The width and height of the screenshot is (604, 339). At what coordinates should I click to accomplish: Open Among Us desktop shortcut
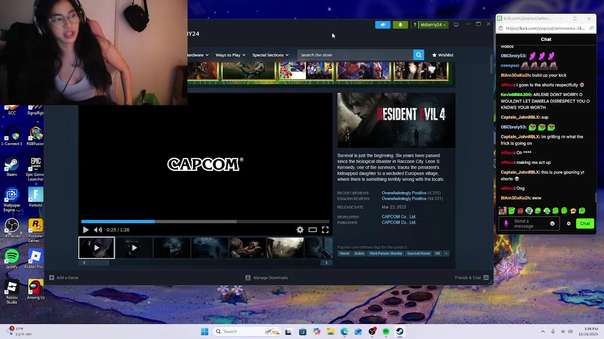click(35, 290)
